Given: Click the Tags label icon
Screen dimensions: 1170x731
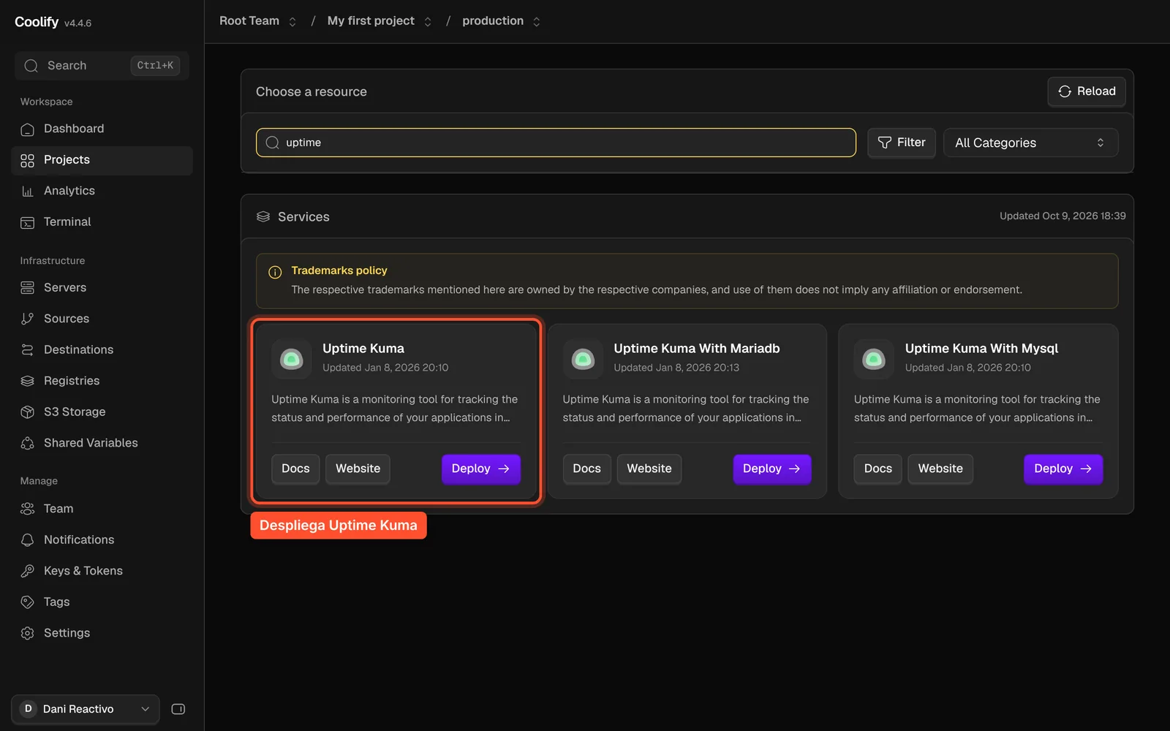Looking at the screenshot, I should pyautogui.click(x=27, y=602).
